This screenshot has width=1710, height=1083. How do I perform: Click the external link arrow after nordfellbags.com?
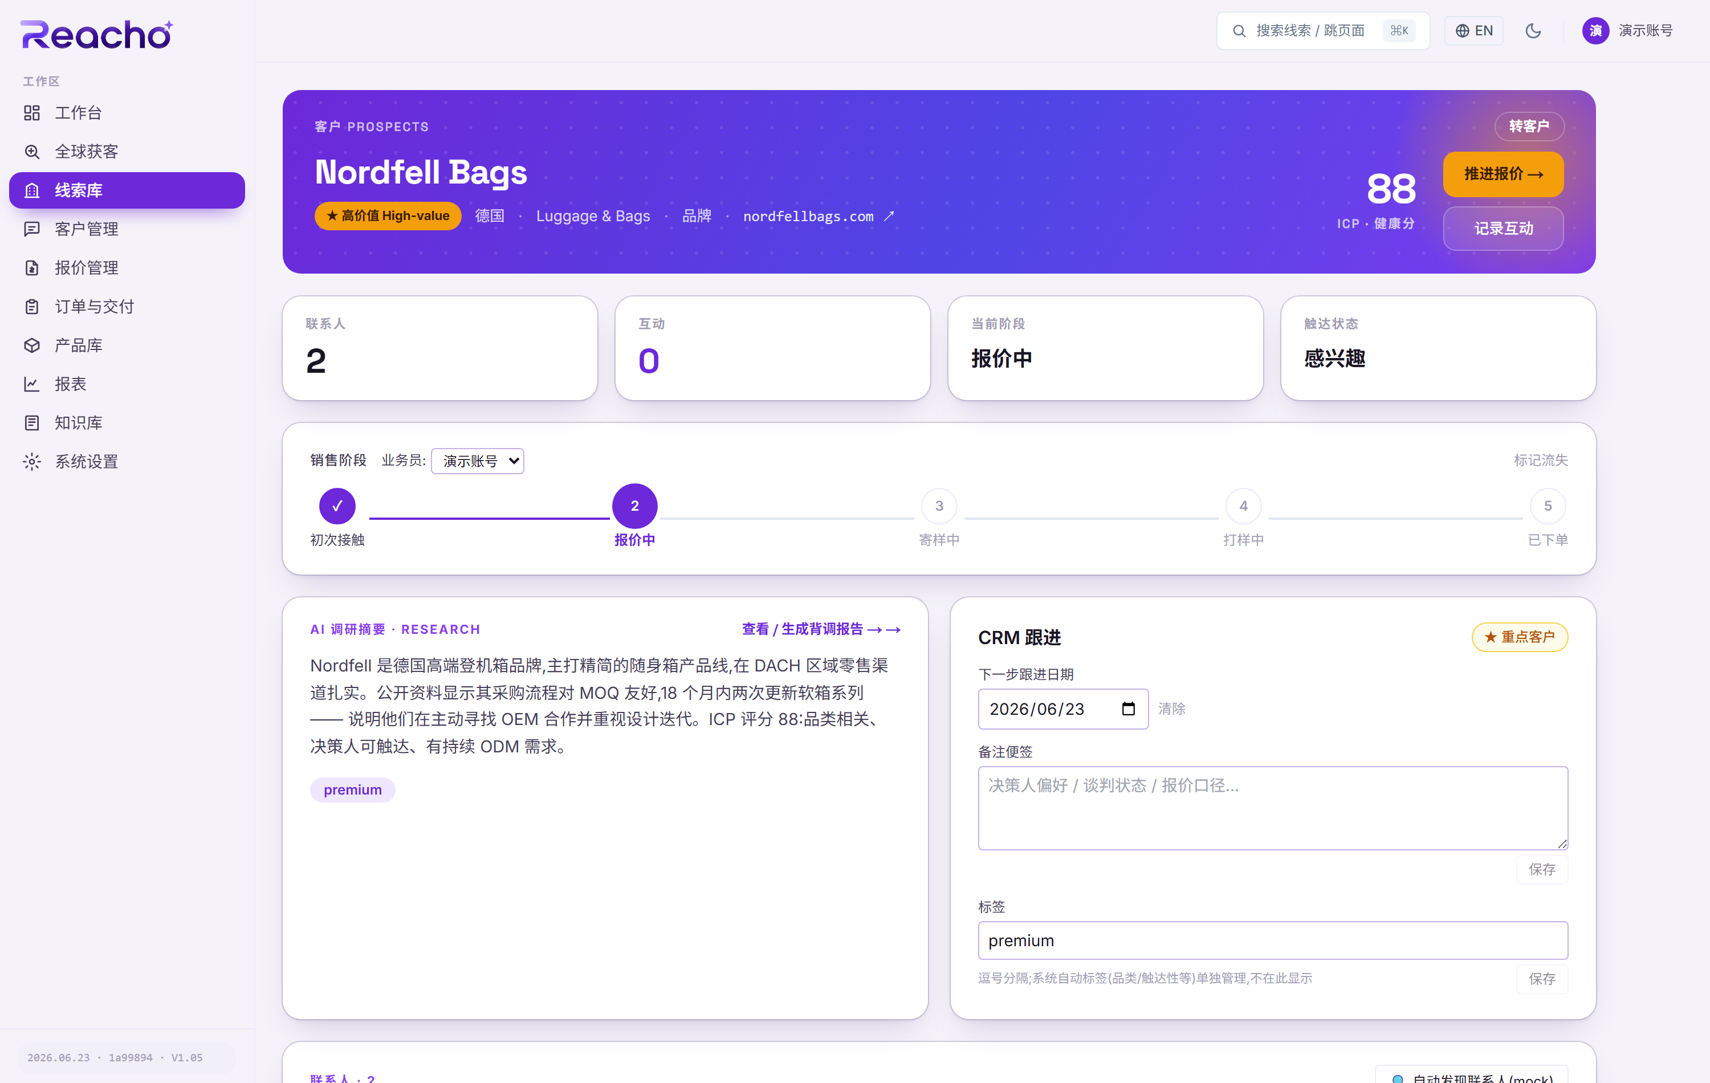(x=889, y=216)
